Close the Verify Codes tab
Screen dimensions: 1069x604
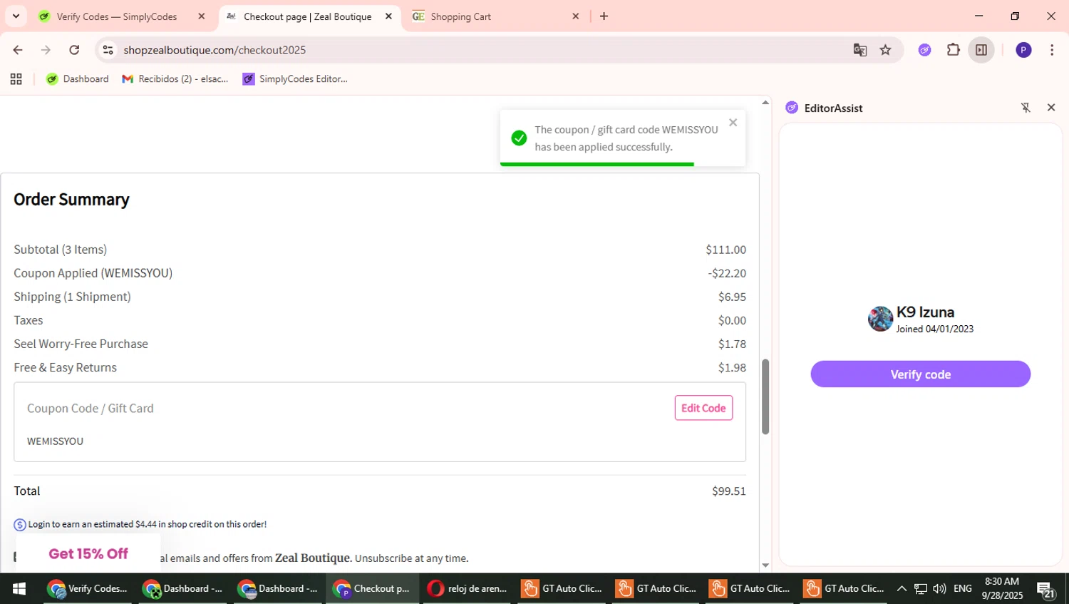[x=202, y=16]
